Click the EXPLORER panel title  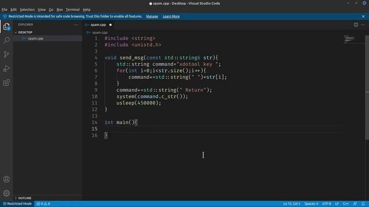25,25
